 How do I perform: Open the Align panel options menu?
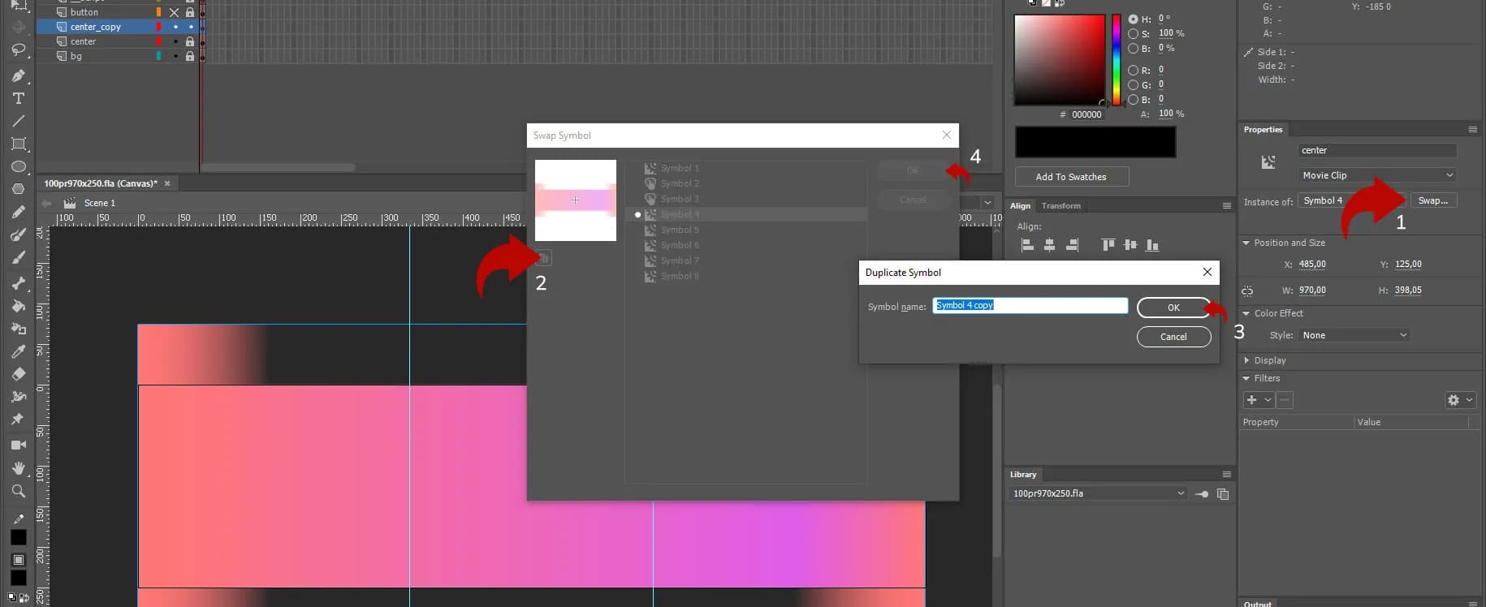tap(1227, 206)
